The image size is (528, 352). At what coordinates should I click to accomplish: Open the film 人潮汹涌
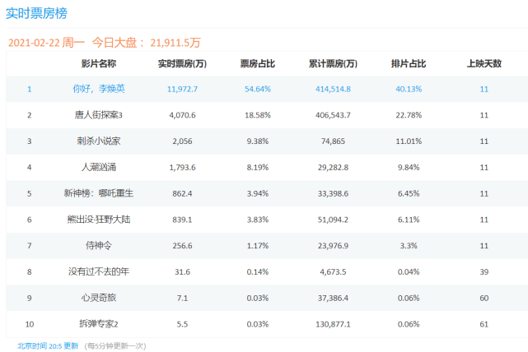pyautogui.click(x=99, y=168)
